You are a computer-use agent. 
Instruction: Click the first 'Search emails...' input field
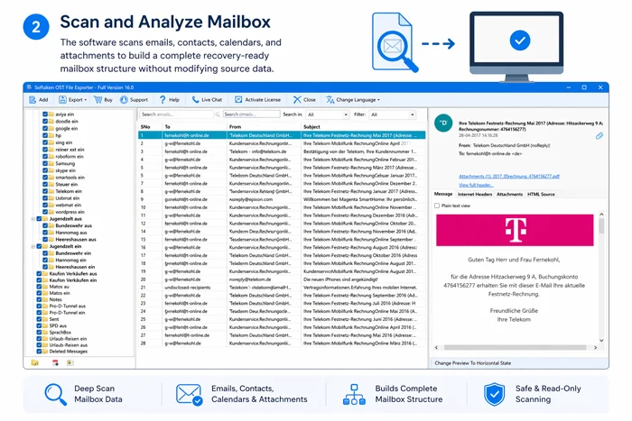pyautogui.click(x=176, y=114)
